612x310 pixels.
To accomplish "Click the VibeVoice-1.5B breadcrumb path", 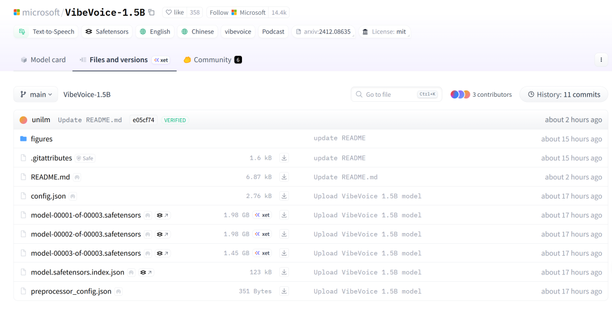I will click(87, 94).
